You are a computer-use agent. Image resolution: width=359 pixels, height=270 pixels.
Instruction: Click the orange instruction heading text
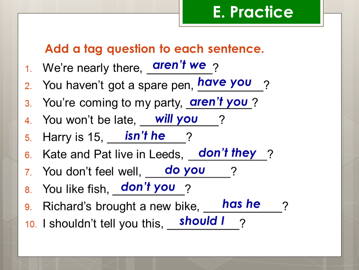(x=155, y=49)
